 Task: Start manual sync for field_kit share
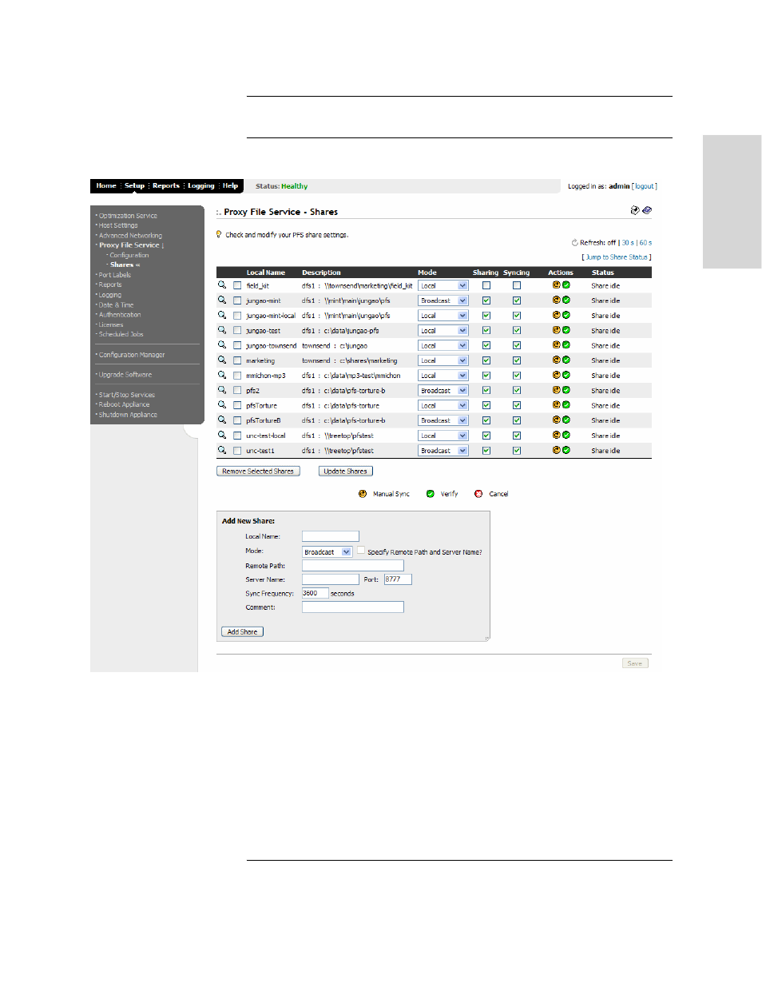(557, 285)
